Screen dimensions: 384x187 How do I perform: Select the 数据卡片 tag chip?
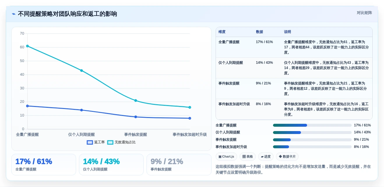coord(287,157)
